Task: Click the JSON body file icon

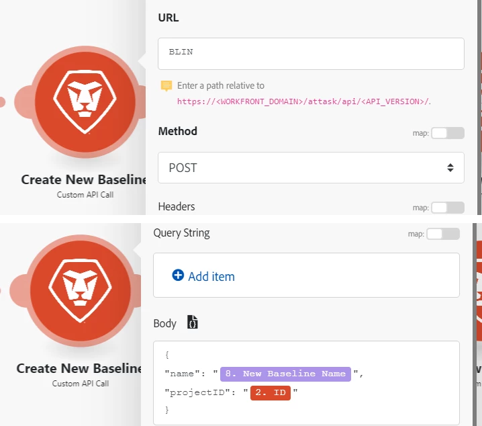Action: (193, 323)
